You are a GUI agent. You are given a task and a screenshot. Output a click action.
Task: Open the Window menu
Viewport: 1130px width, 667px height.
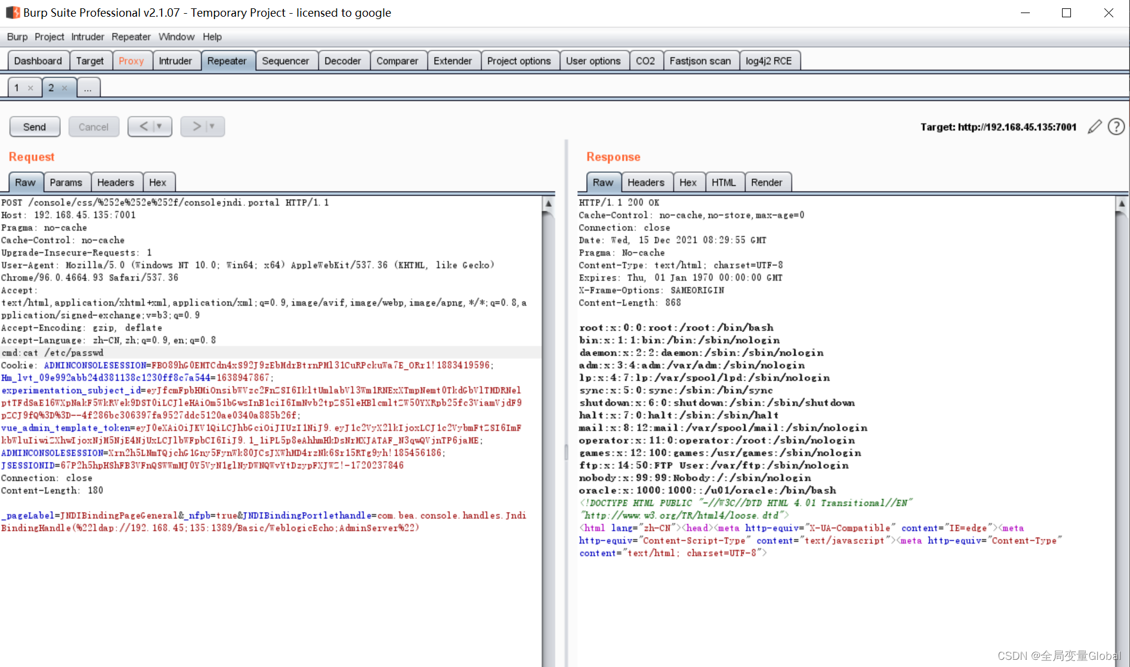(177, 37)
